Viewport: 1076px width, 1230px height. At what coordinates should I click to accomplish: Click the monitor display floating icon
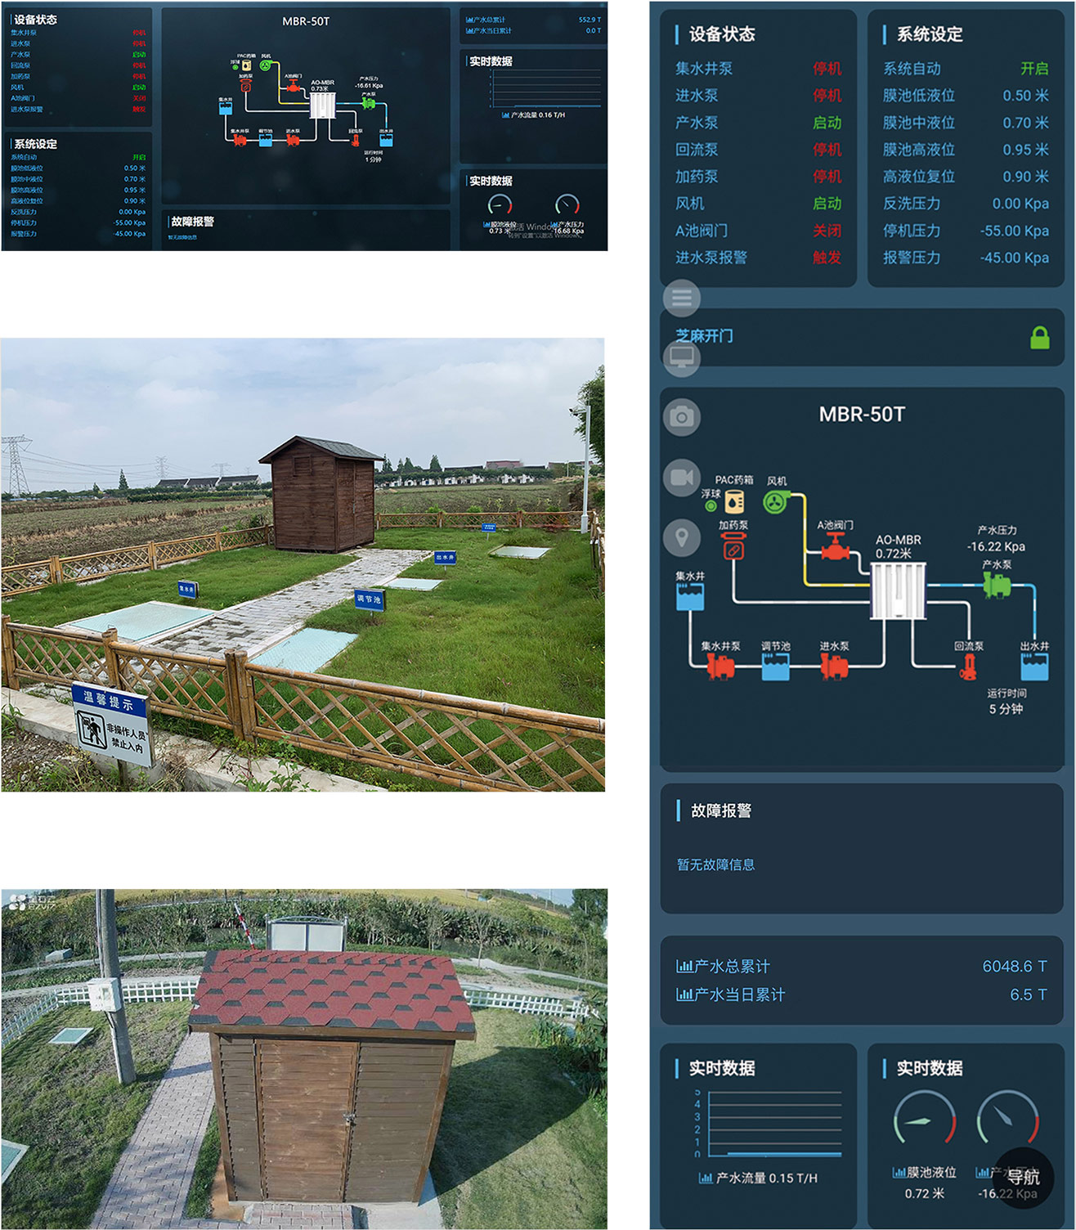point(681,357)
